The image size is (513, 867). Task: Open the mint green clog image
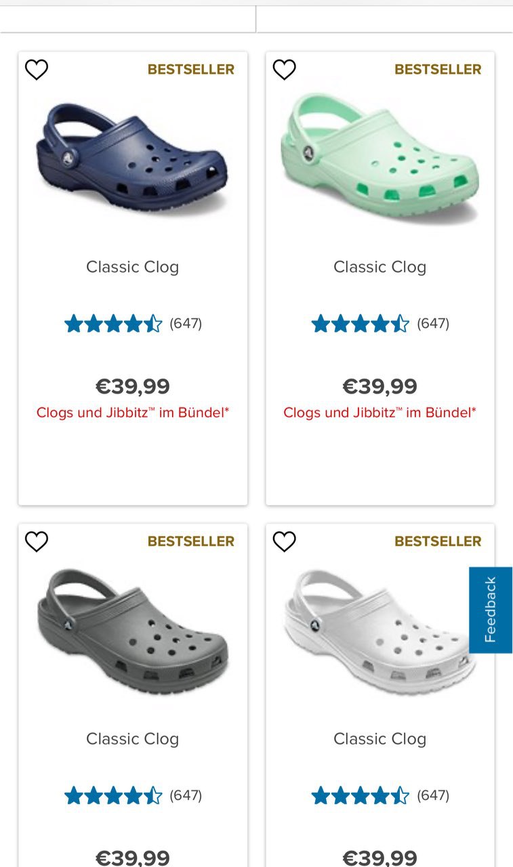(379, 157)
